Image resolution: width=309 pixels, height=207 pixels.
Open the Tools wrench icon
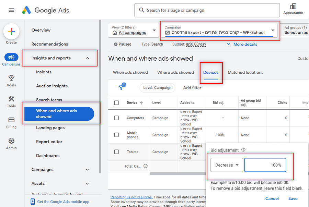(x=11, y=99)
